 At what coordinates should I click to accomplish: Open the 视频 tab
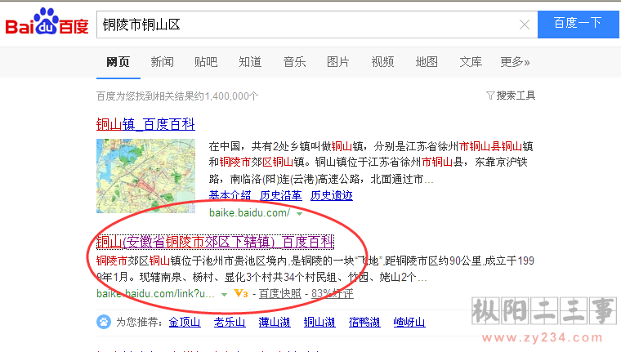(x=382, y=62)
